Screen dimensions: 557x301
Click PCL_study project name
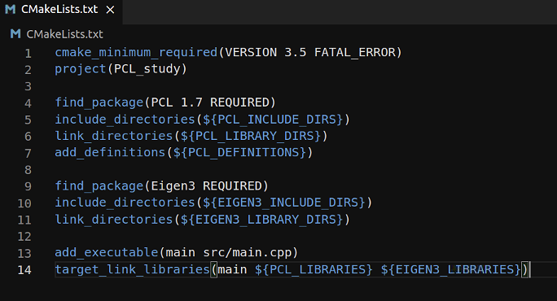coord(147,69)
